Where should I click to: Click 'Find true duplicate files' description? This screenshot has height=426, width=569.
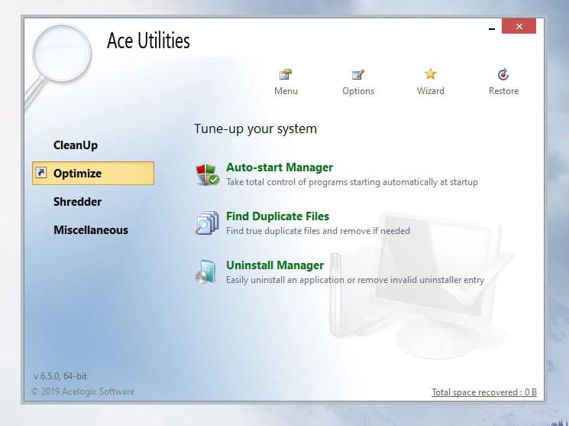click(x=318, y=231)
